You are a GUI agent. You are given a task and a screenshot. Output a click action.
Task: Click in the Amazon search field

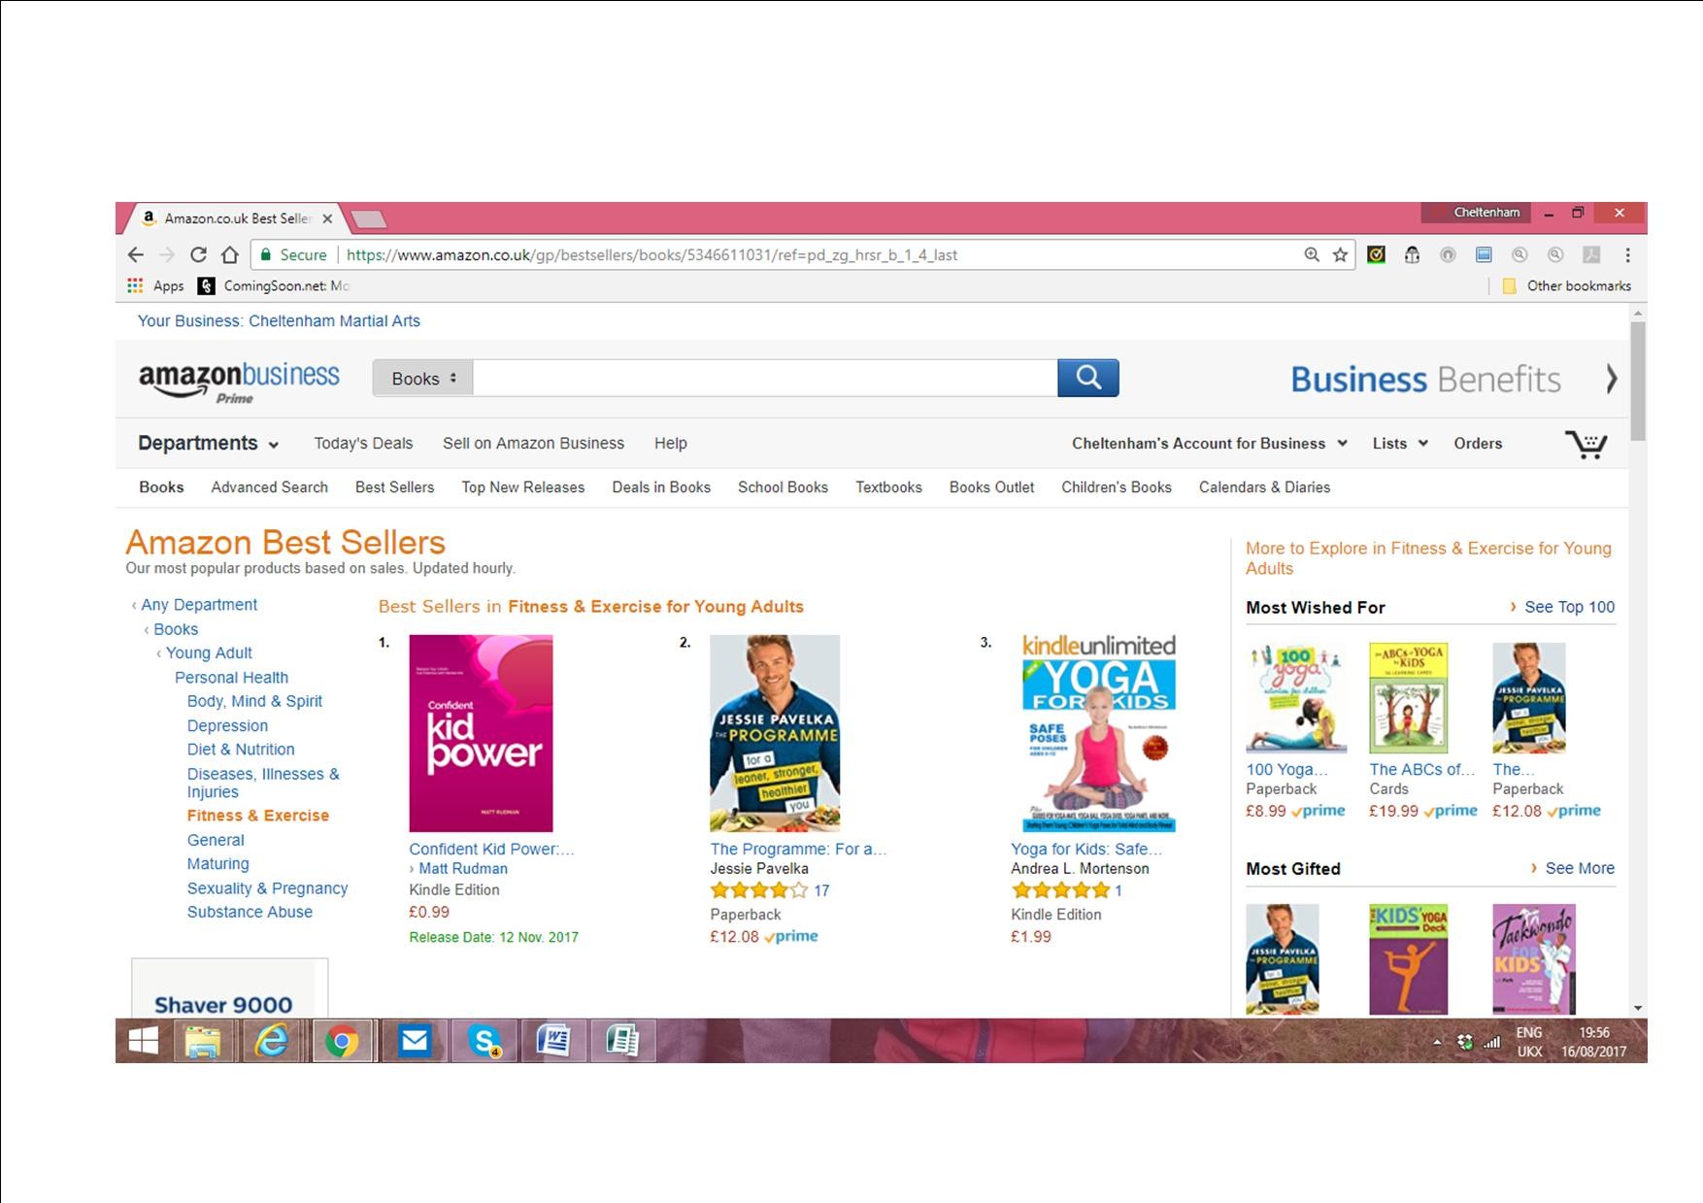[x=765, y=378]
